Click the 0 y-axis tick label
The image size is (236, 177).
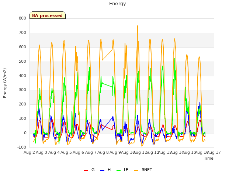point(25,133)
